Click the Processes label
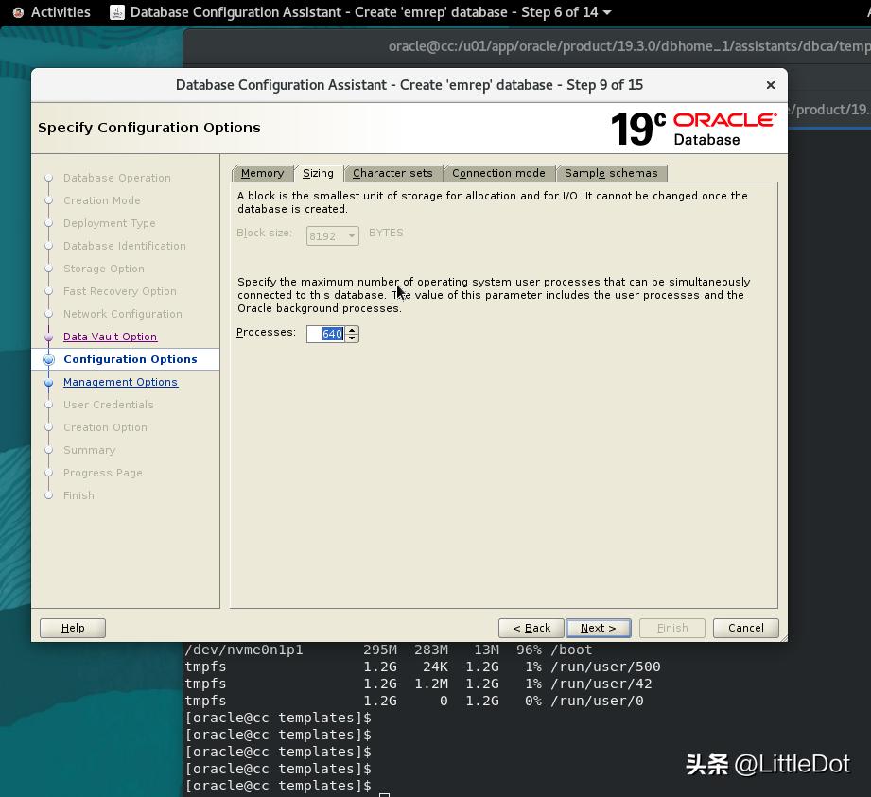Image resolution: width=871 pixels, height=797 pixels. pyautogui.click(x=266, y=332)
